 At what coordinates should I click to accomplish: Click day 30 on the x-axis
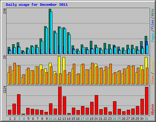tap(142, 119)
